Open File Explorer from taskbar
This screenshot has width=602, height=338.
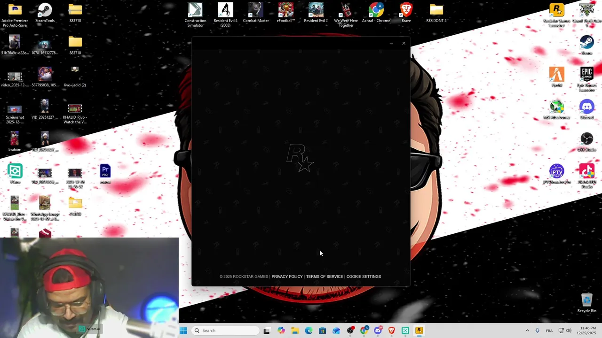(294, 330)
